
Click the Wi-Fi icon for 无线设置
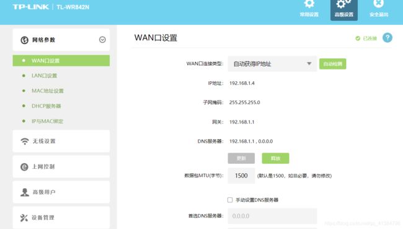tap(25, 141)
